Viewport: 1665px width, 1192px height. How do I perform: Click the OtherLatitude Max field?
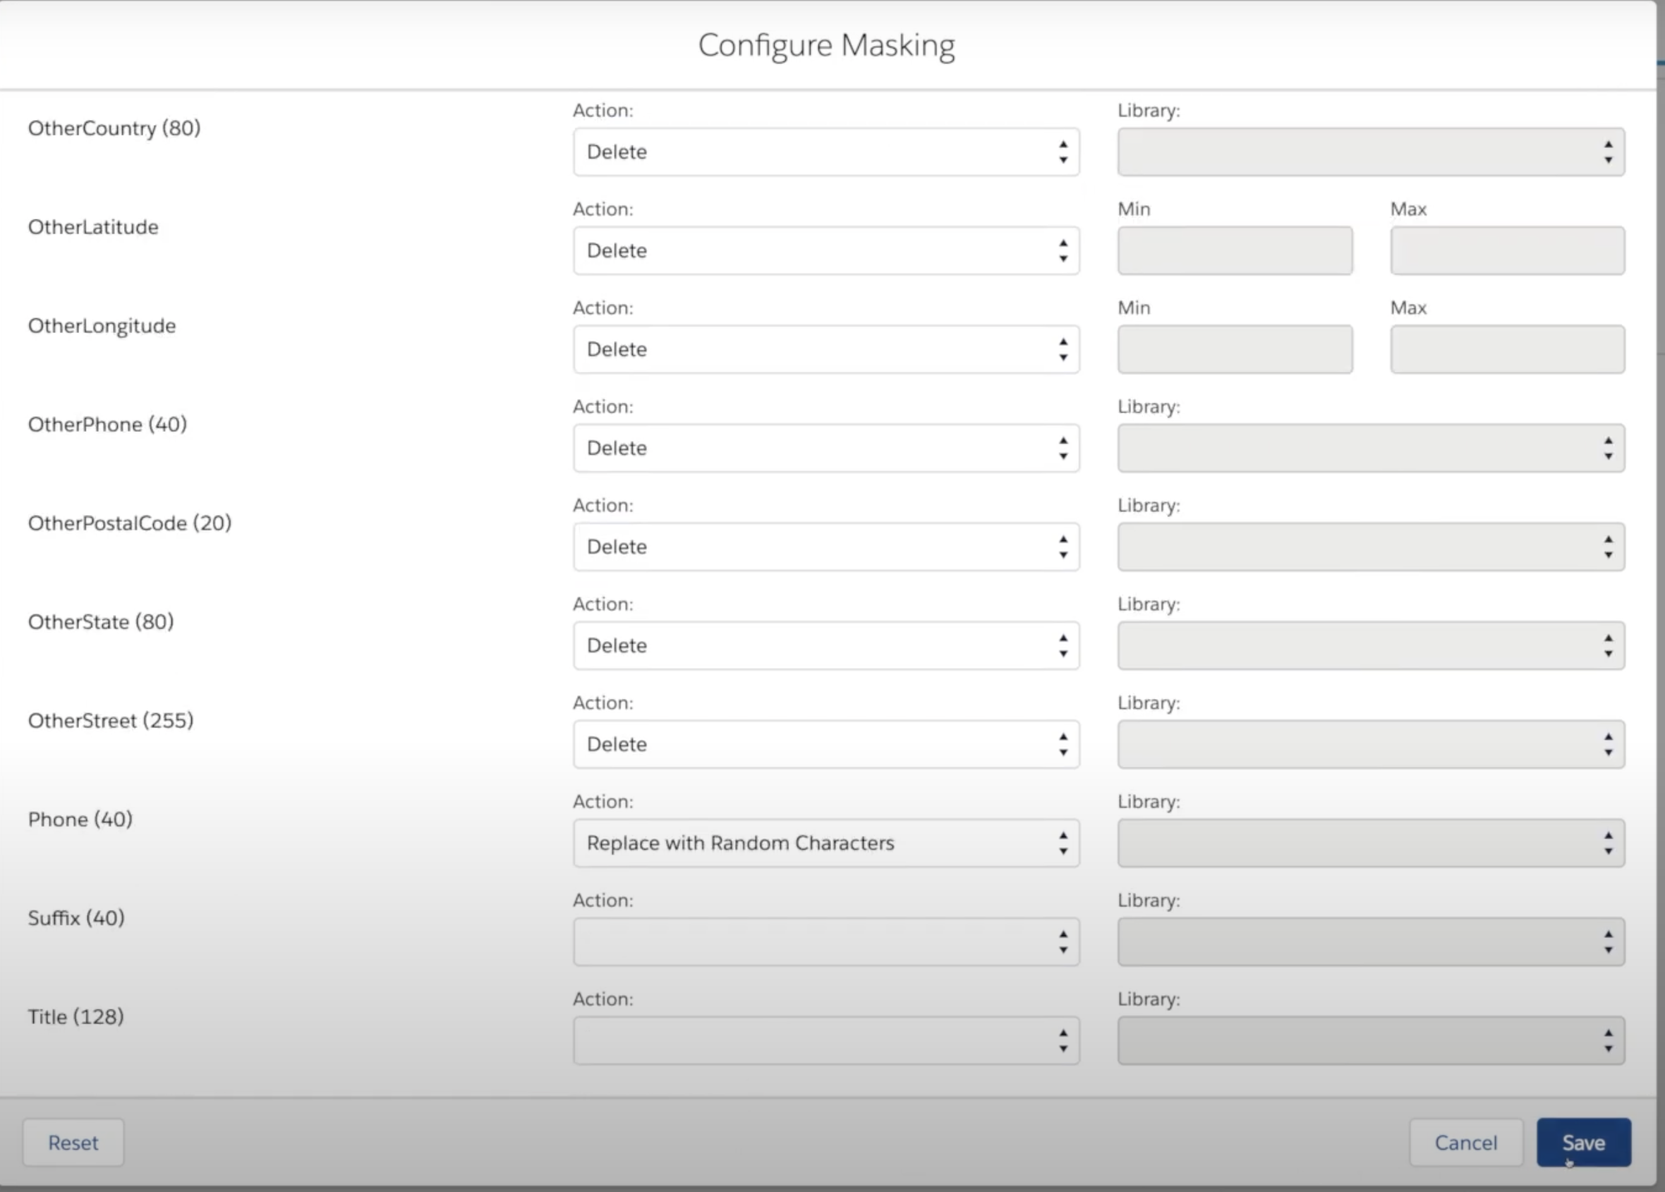[1507, 250]
